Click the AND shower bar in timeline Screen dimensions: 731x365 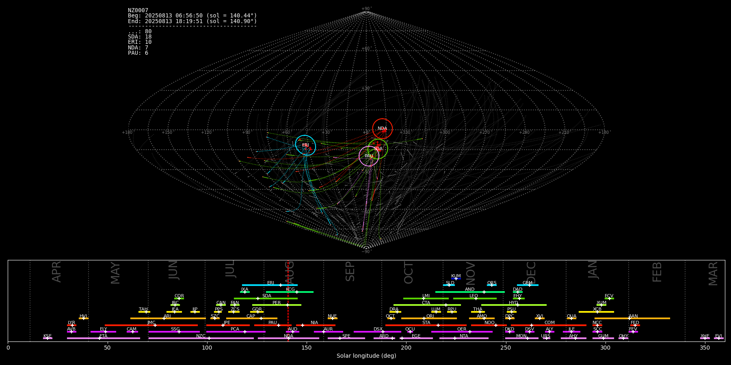coord(470,292)
